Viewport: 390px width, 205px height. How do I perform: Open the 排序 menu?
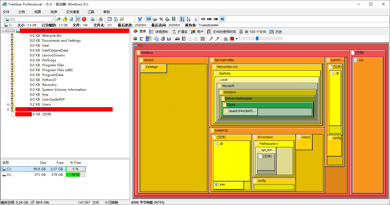(54, 12)
